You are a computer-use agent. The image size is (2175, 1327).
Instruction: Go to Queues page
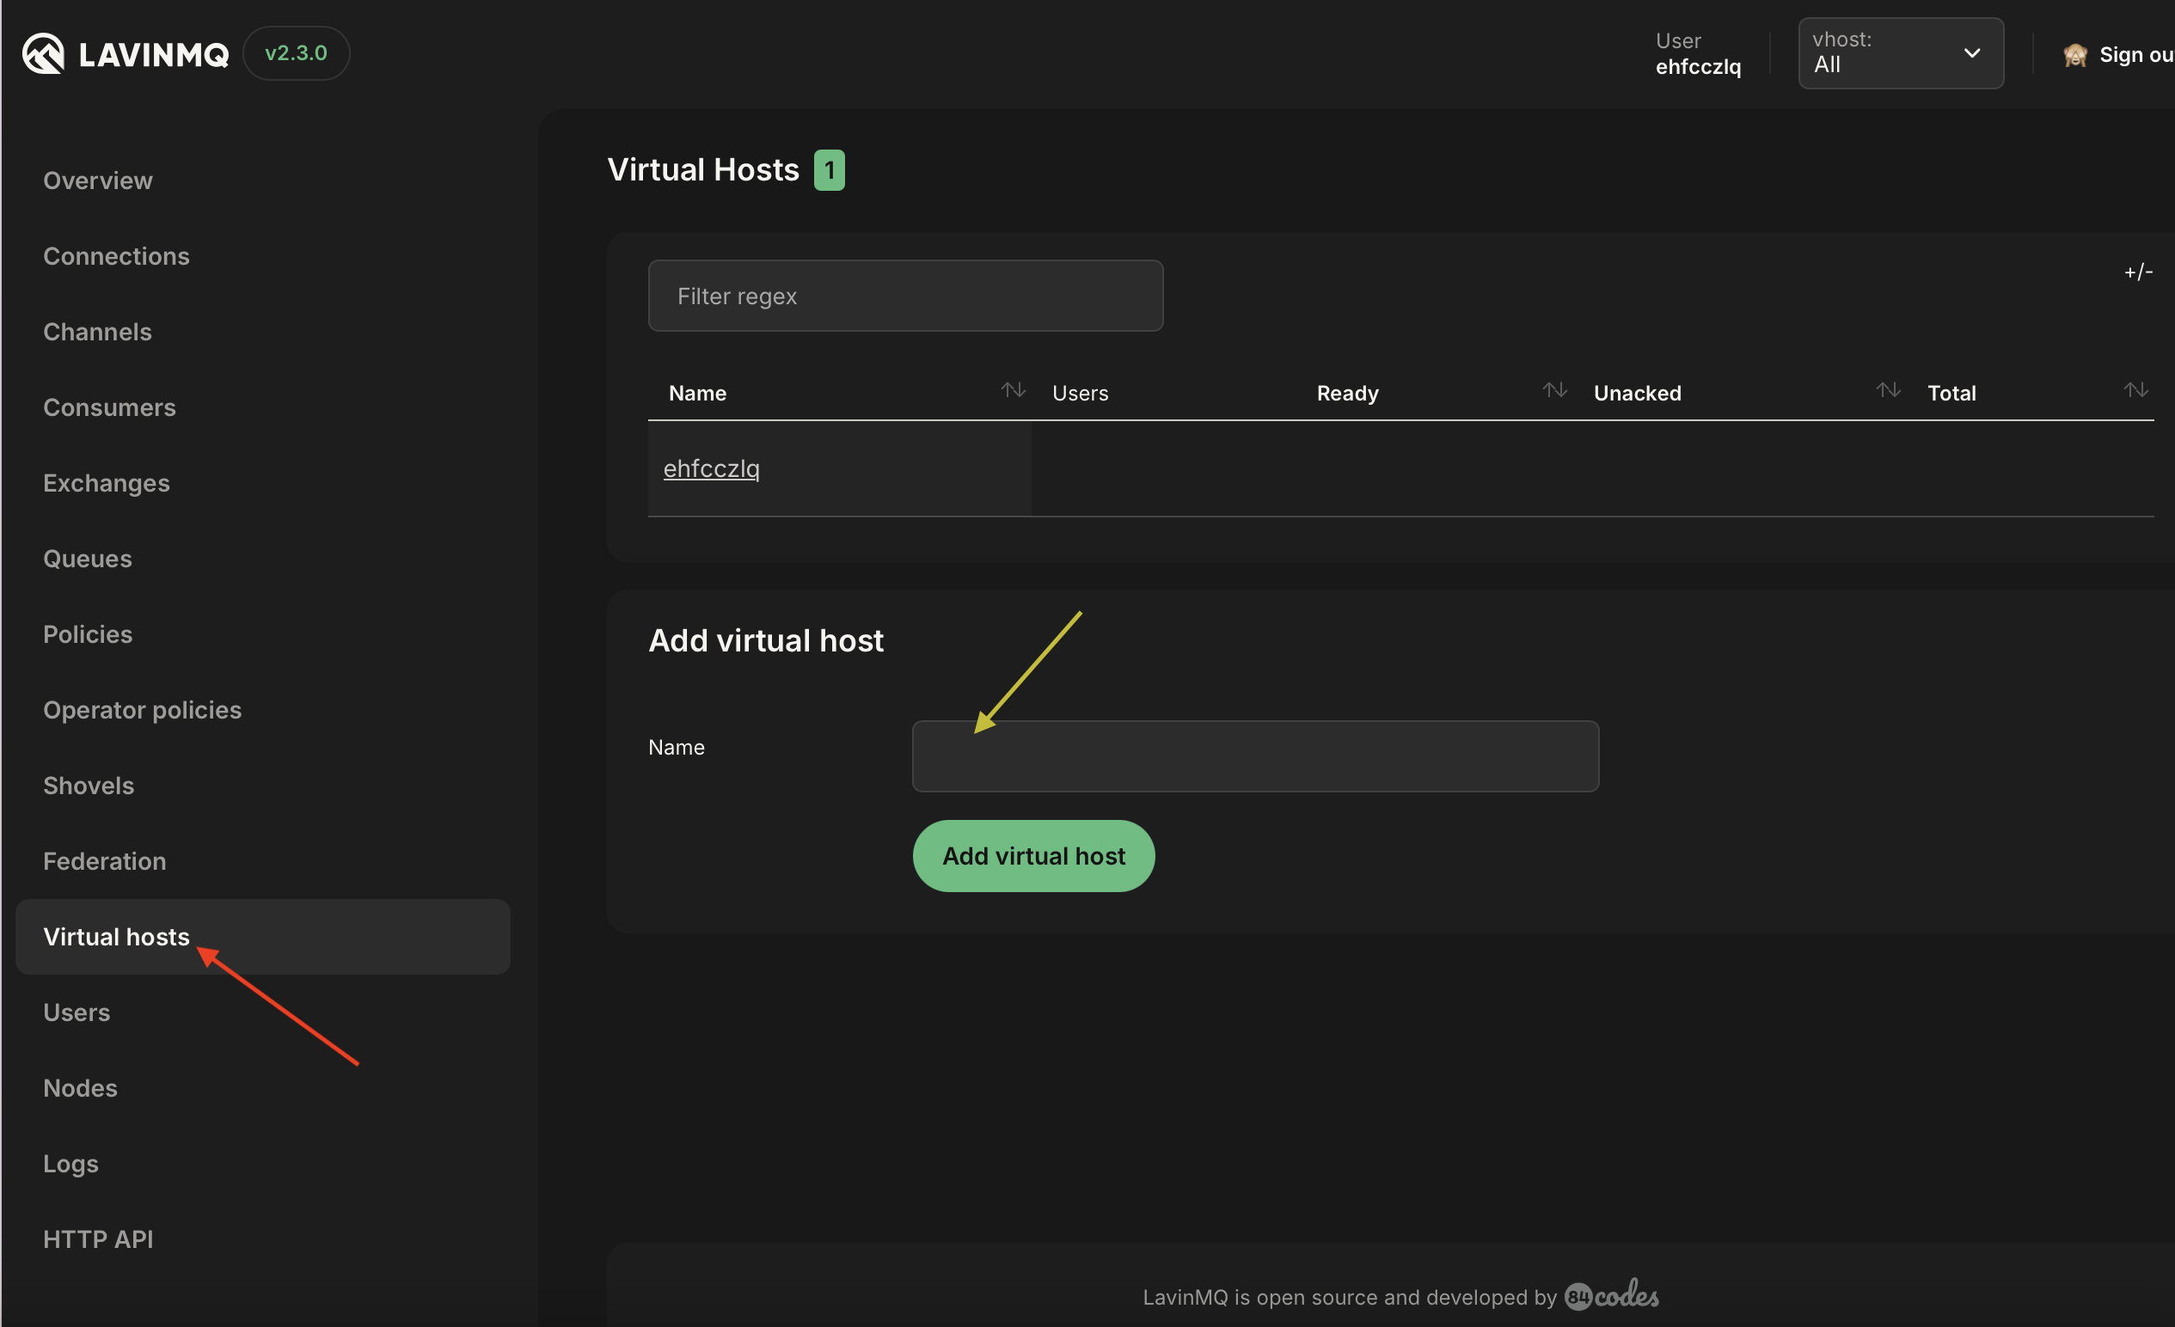[x=88, y=559]
